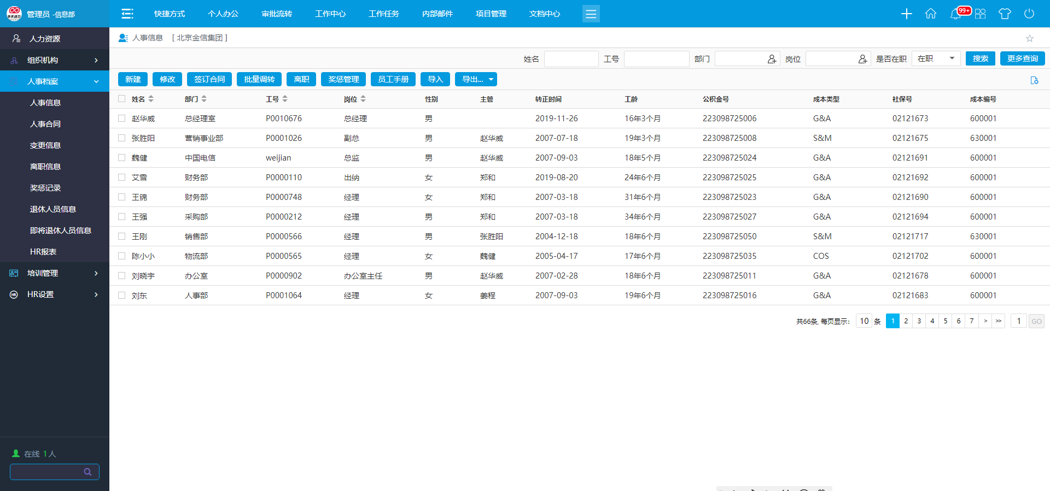Click the power logout icon
The width and height of the screenshot is (1050, 491).
(x=1029, y=14)
